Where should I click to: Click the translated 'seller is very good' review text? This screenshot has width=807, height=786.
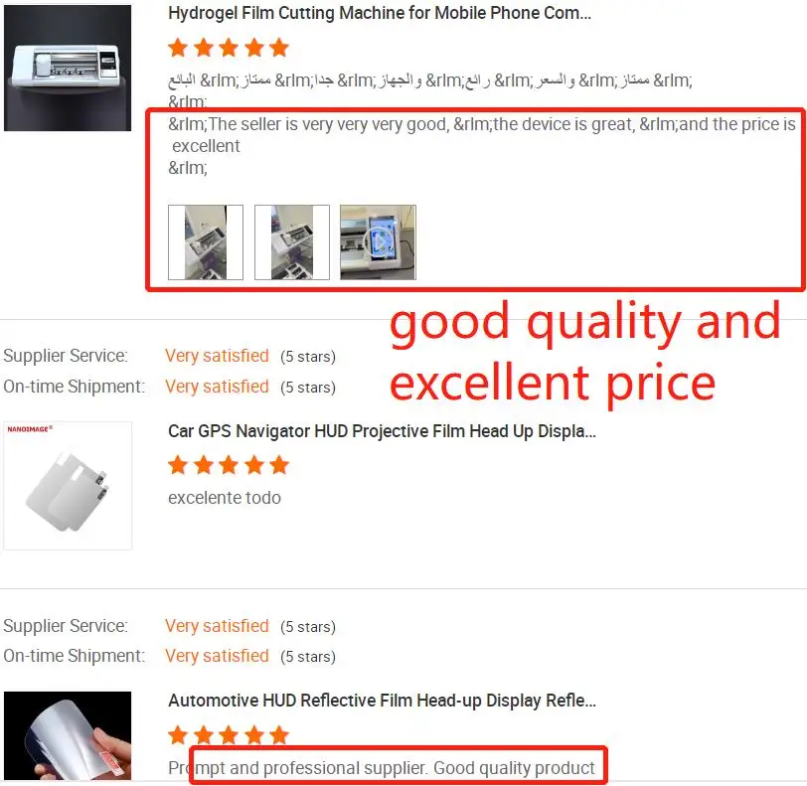[x=482, y=135]
